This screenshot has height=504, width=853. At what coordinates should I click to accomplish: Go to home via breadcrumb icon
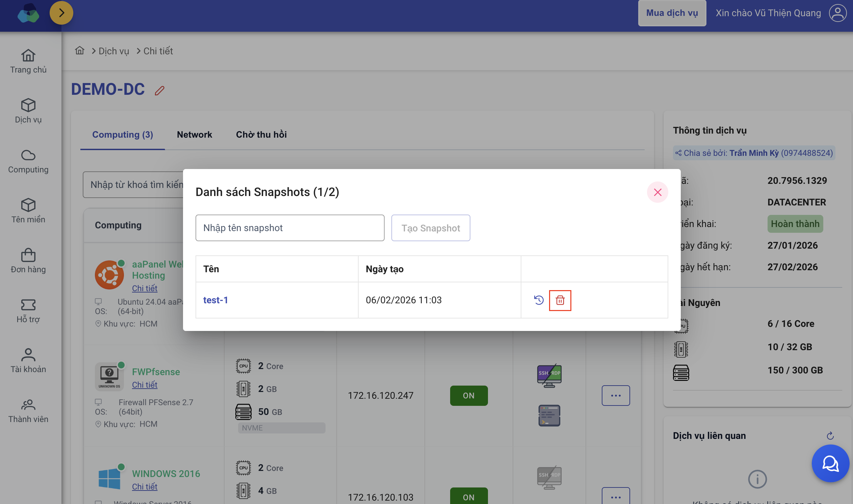pyautogui.click(x=80, y=51)
